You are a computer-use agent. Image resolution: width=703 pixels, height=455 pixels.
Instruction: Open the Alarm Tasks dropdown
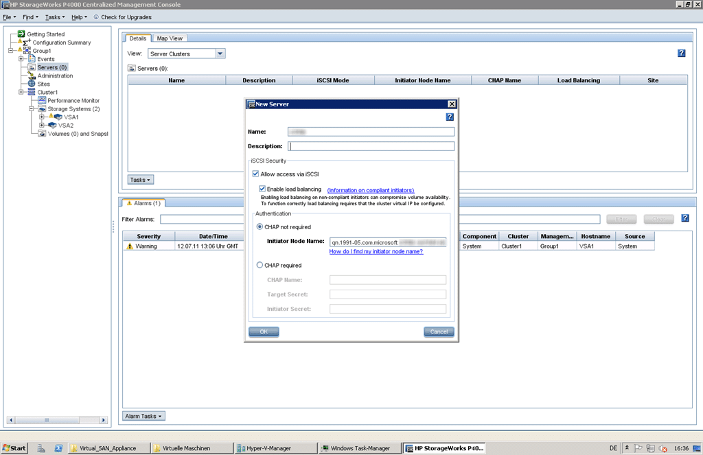point(143,416)
